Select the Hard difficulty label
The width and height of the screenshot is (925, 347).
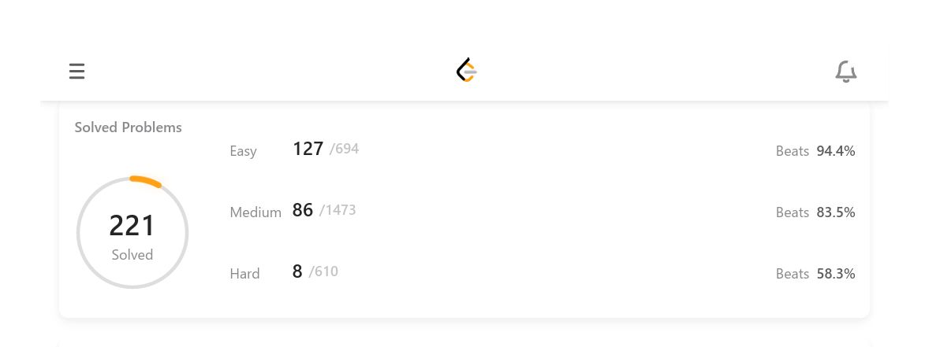point(244,274)
